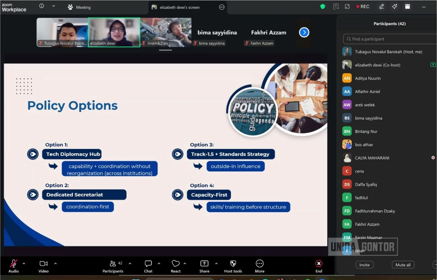Select elizabeth dewi video thumbnail
This screenshot has height=280, width=437.
(x=114, y=32)
